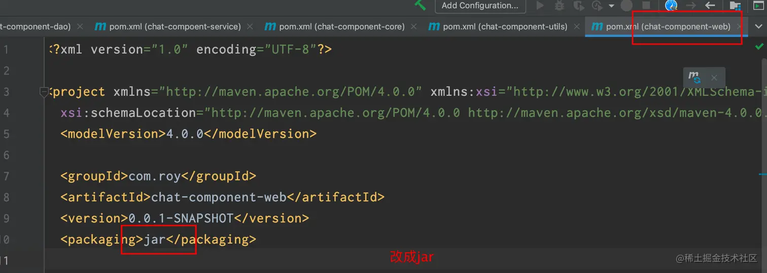
Task: Click the xml version="1.0" declaration text
Action: (x=121, y=49)
